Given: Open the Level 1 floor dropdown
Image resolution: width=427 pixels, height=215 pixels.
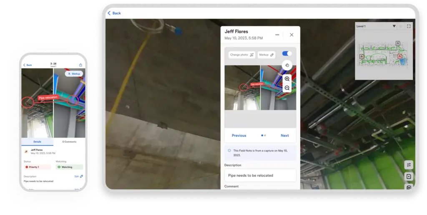Looking at the screenshot, I should [394, 26].
